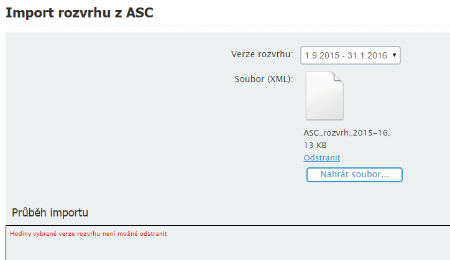The height and width of the screenshot is (260, 450).
Task: Click the folded corner of the file icon
Action: [x=338, y=77]
